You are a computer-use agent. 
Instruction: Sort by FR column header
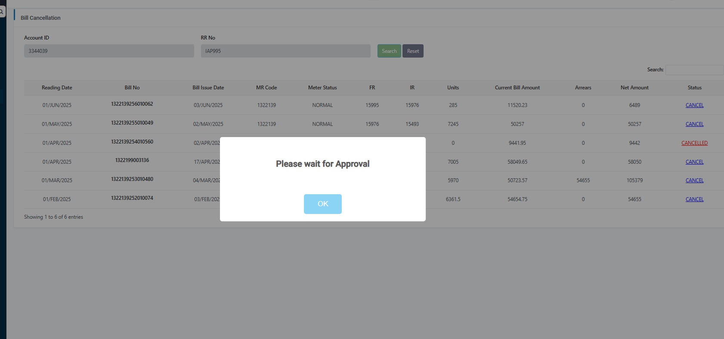(372, 88)
